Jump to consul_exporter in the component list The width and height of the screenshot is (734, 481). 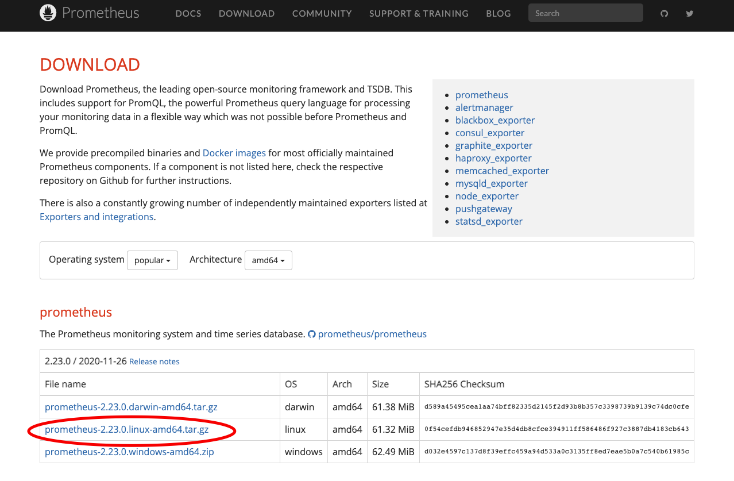[490, 133]
